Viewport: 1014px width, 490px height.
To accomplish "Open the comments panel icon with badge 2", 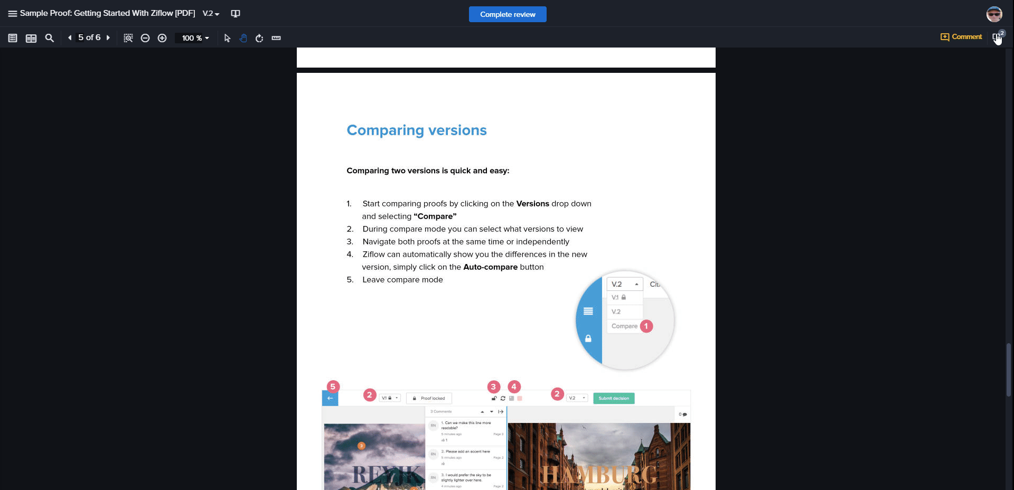I will pos(998,37).
